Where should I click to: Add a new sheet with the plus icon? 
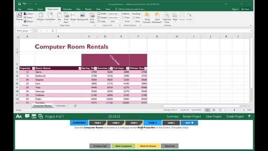click(x=75, y=106)
